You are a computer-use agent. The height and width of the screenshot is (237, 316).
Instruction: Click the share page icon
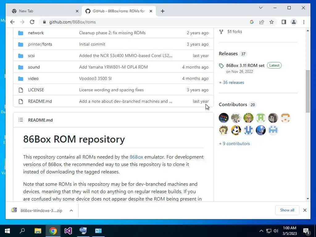tap(262, 22)
